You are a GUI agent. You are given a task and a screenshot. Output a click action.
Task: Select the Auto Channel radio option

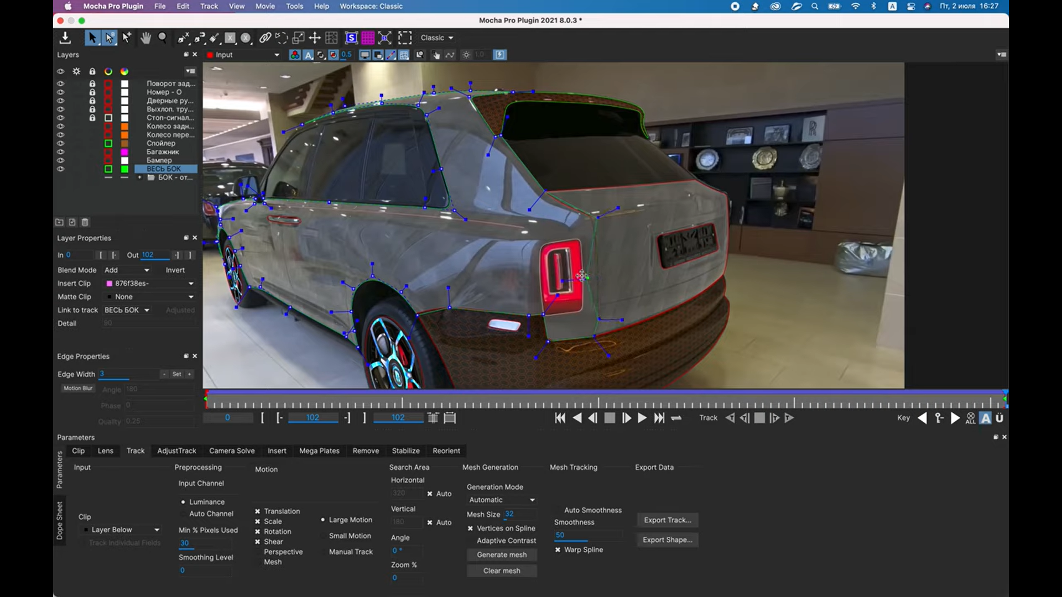pyautogui.click(x=183, y=514)
